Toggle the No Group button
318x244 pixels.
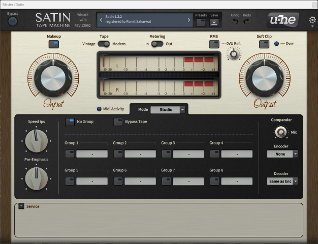[x=70, y=122]
